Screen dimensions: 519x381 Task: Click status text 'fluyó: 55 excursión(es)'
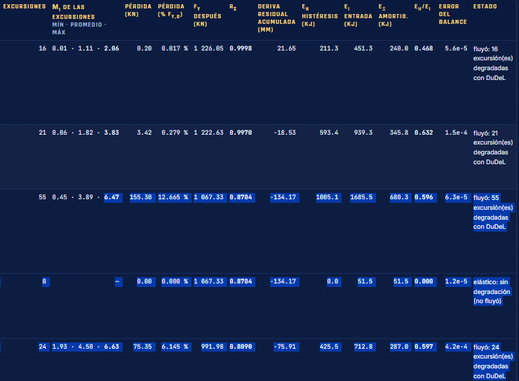point(493,203)
